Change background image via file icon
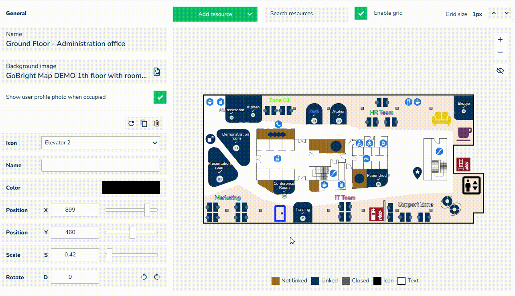Image resolution: width=515 pixels, height=296 pixels. pyautogui.click(x=157, y=72)
